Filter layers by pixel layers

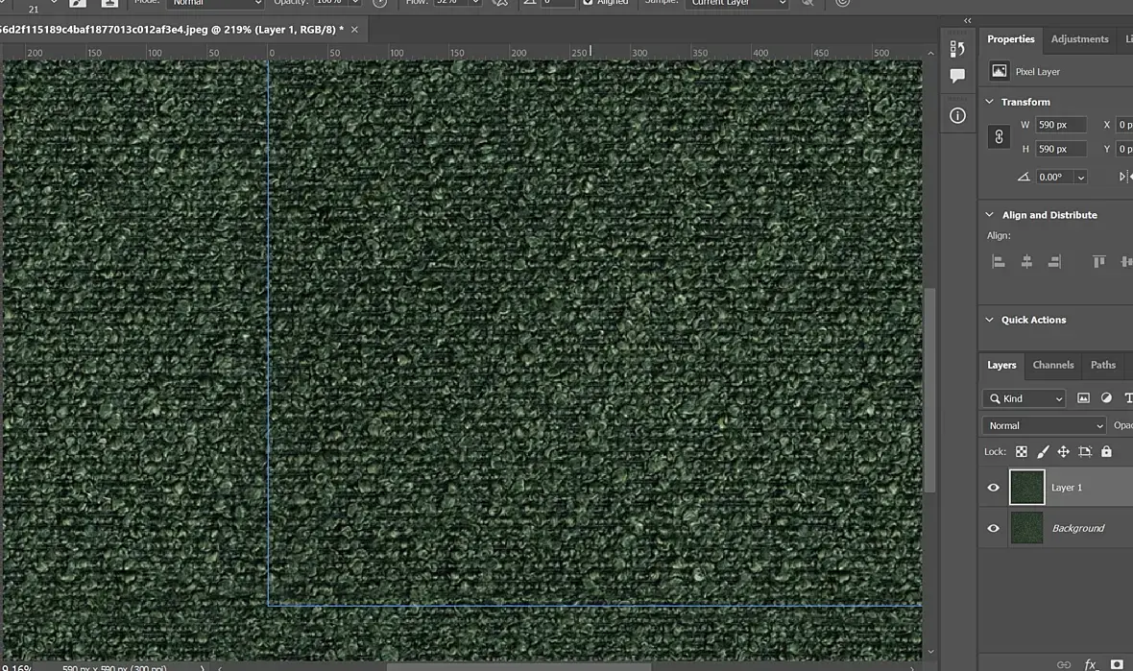point(1083,398)
